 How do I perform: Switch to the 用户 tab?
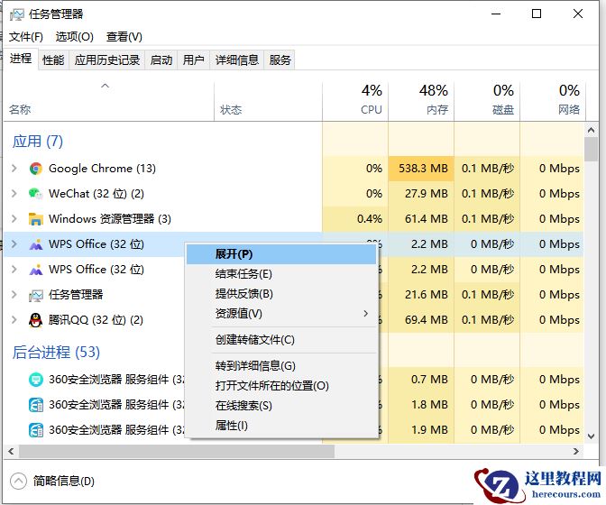click(193, 60)
